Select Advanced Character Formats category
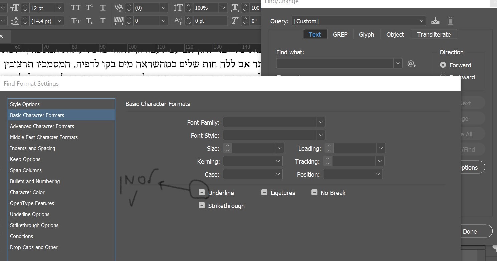The image size is (497, 261). [61, 126]
